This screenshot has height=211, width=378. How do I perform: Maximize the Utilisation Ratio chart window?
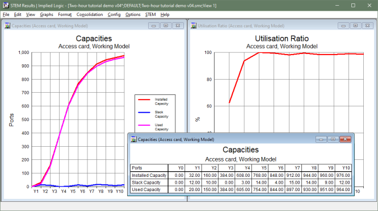(355, 26)
